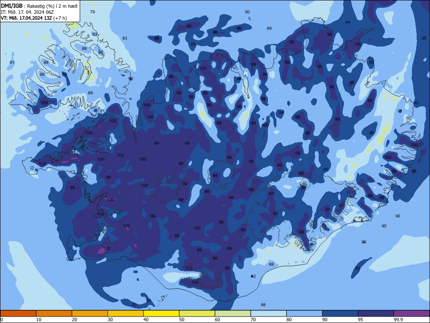
Task: Select the '93' humidity value on the map
Action: [x=416, y=103]
